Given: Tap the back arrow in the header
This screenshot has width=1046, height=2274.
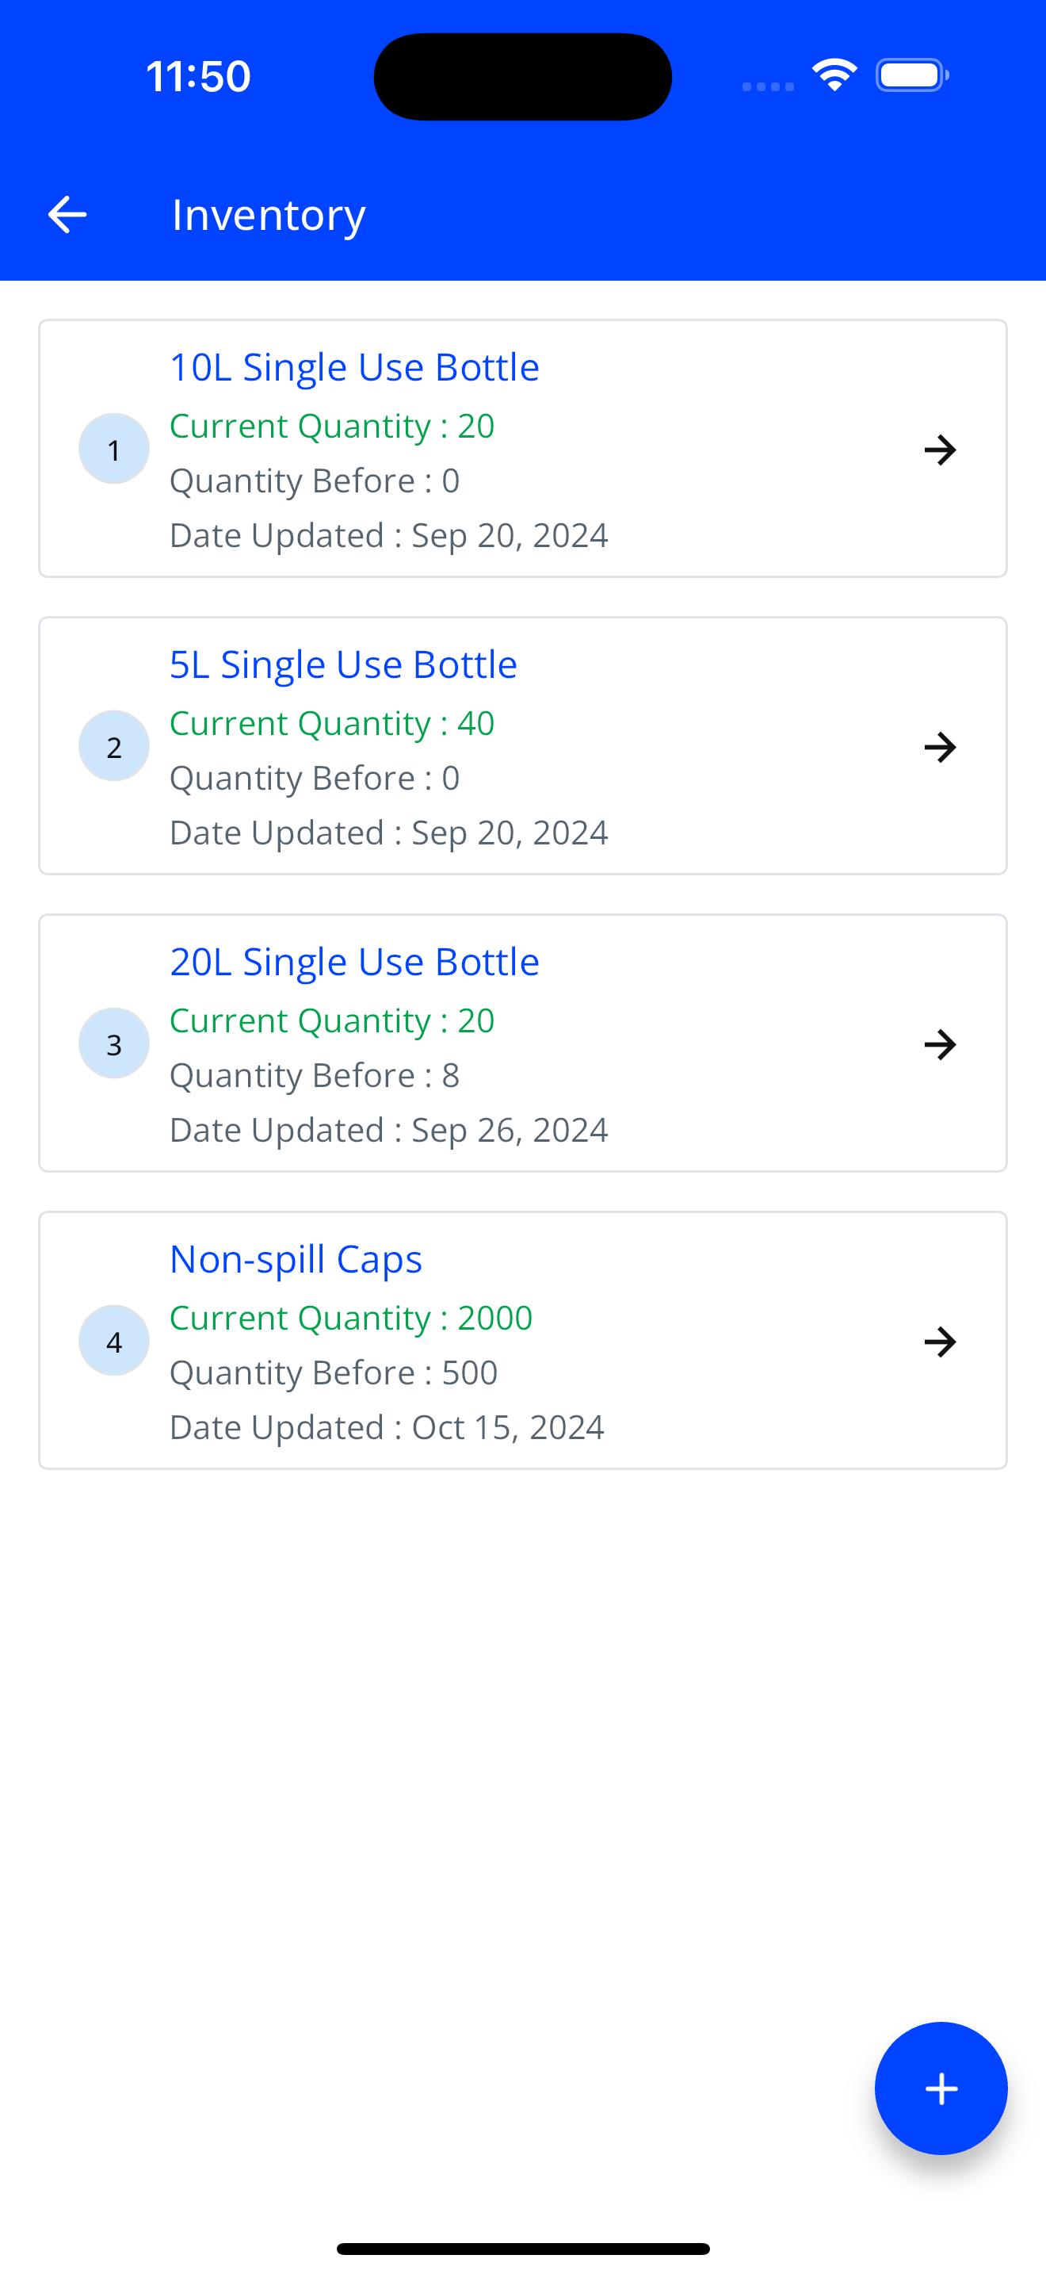Looking at the screenshot, I should tap(67, 215).
